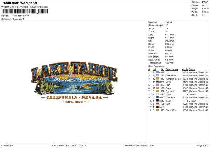Click the Code column header
Viewport: 210px width, 148px height.
click(x=185, y=69)
